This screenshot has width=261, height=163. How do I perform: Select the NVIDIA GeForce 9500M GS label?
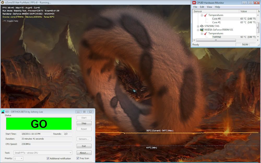pyautogui.click(x=218, y=30)
